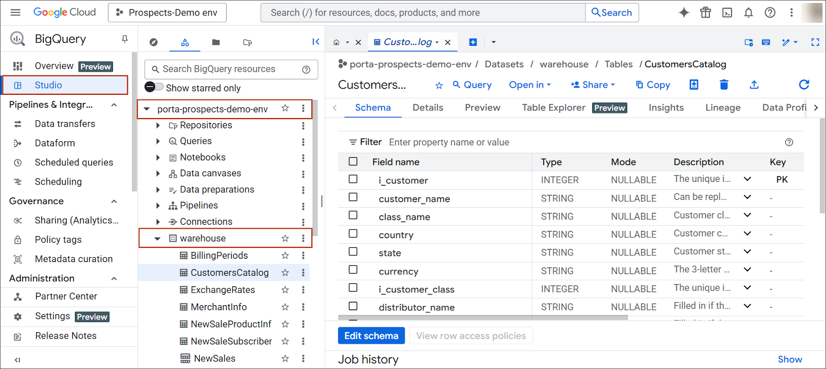
Task: Click the Google Cloud search button
Action: point(612,12)
